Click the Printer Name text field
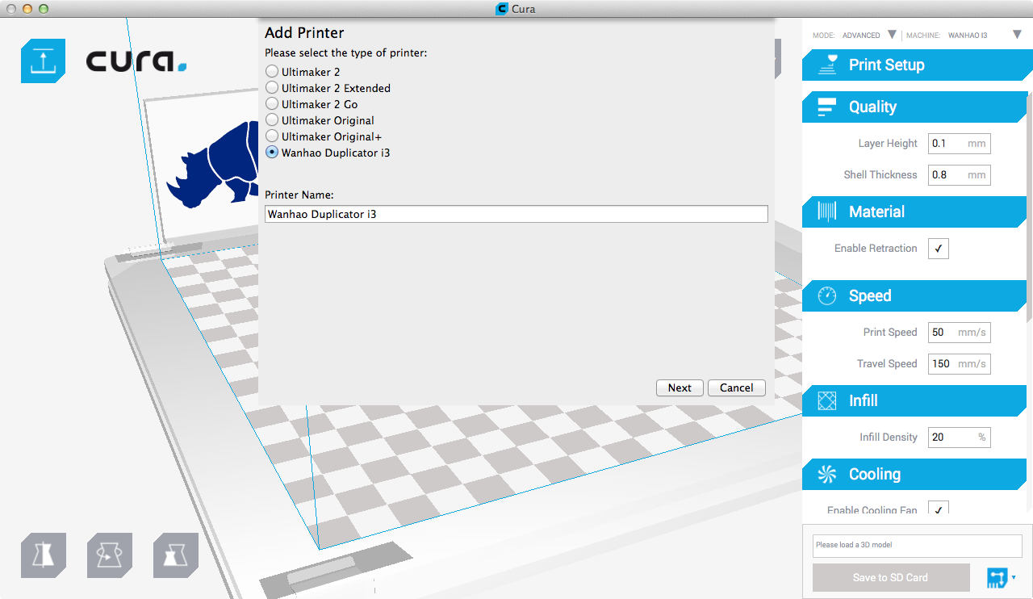This screenshot has width=1033, height=599. 516,214
